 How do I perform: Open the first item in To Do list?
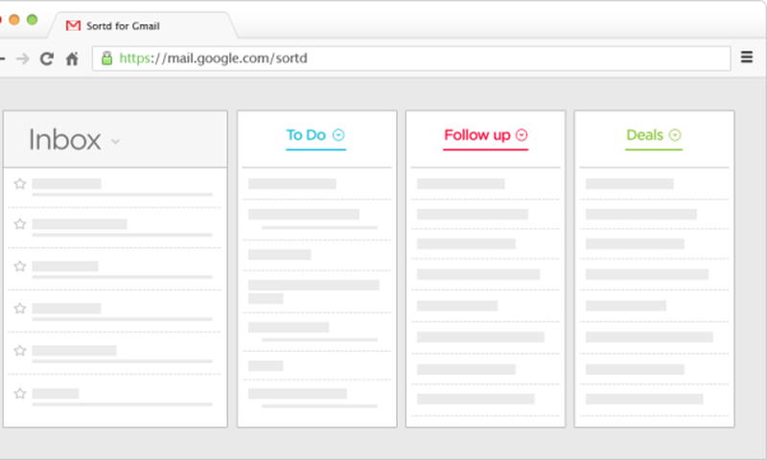click(316, 184)
